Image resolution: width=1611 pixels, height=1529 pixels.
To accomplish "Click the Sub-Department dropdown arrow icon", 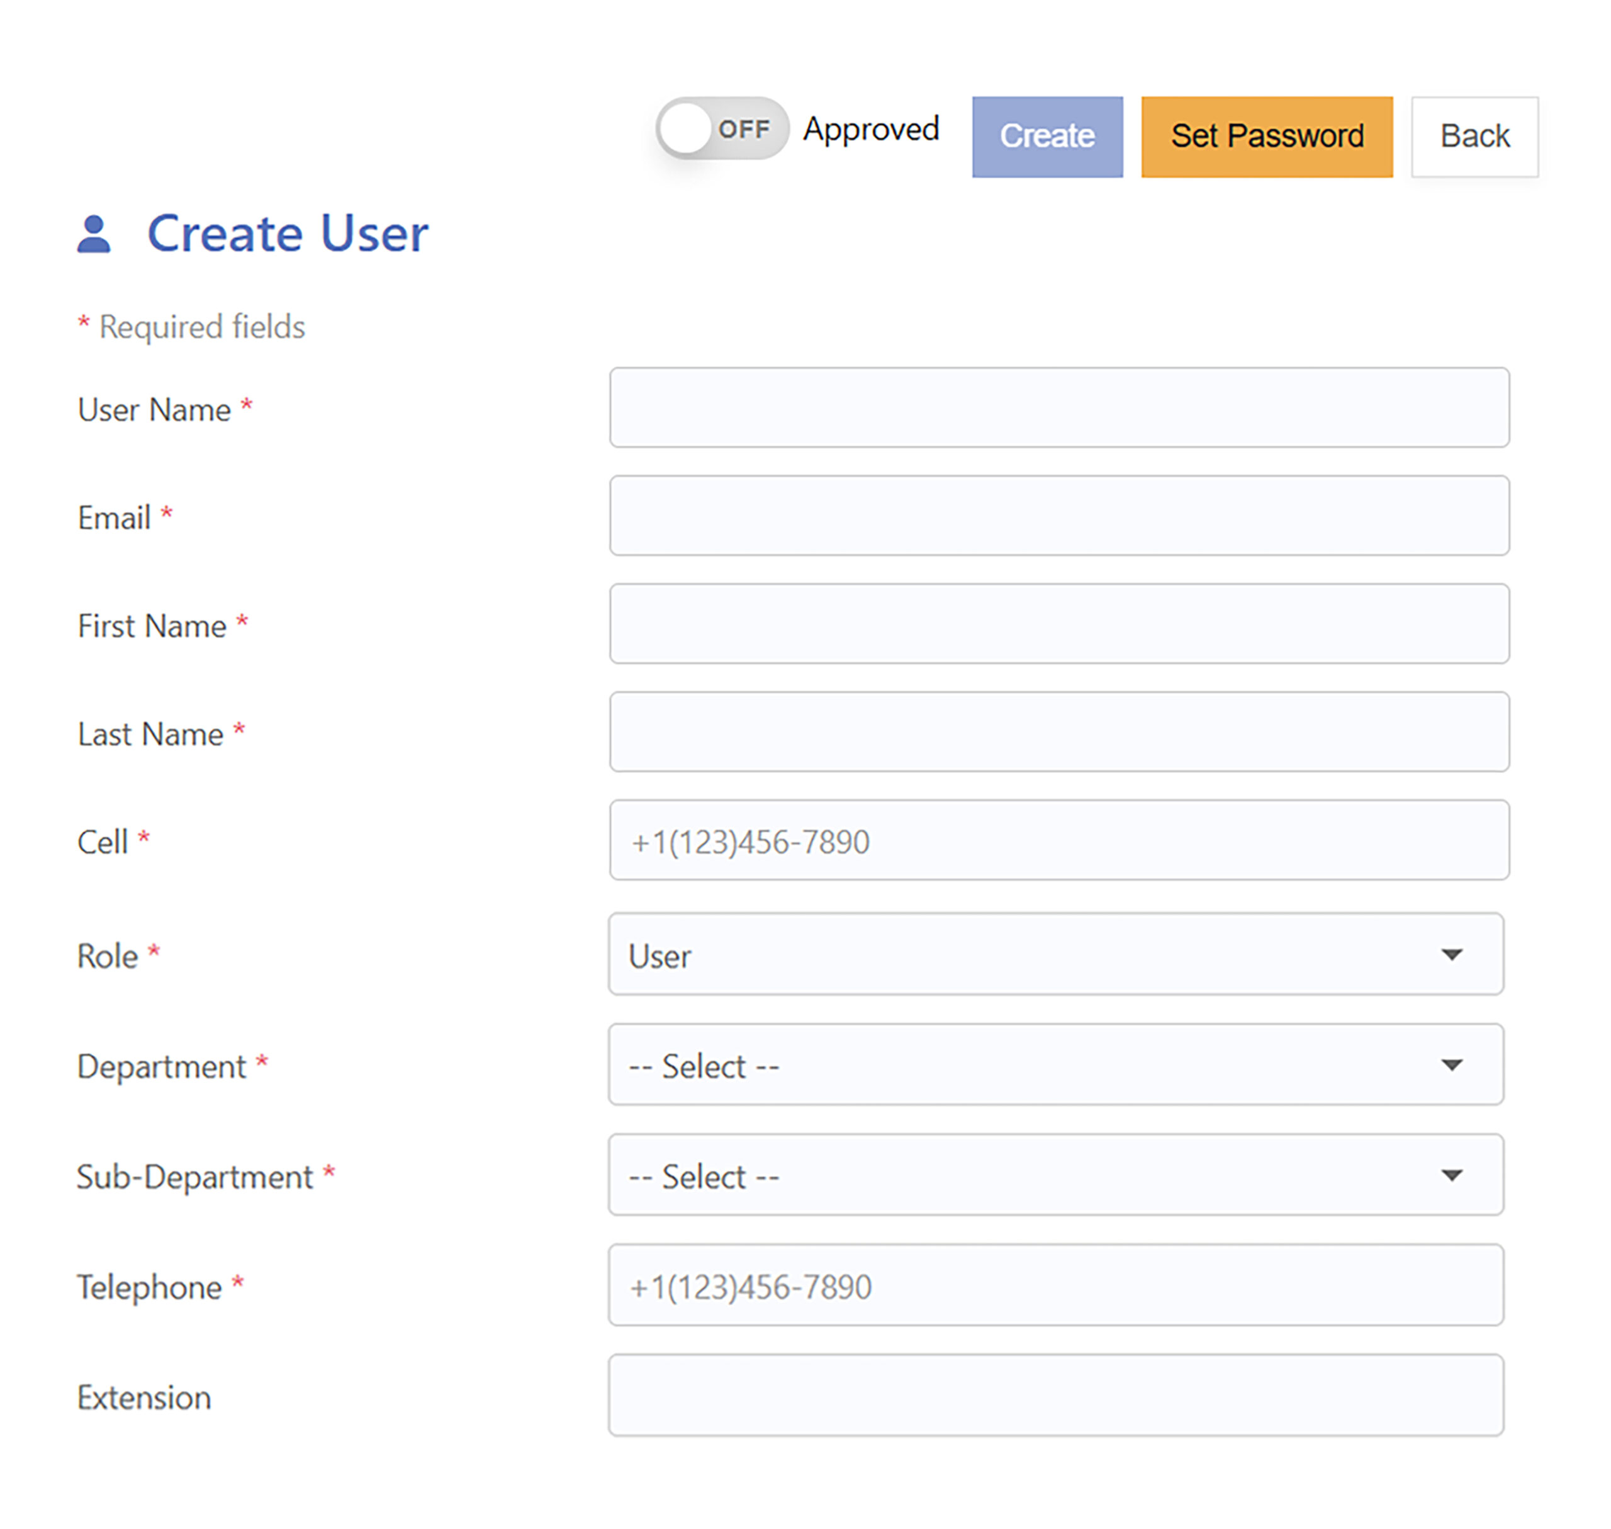I will (1451, 1175).
